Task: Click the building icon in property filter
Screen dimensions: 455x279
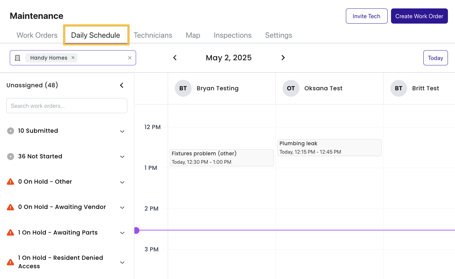Action: pos(18,58)
